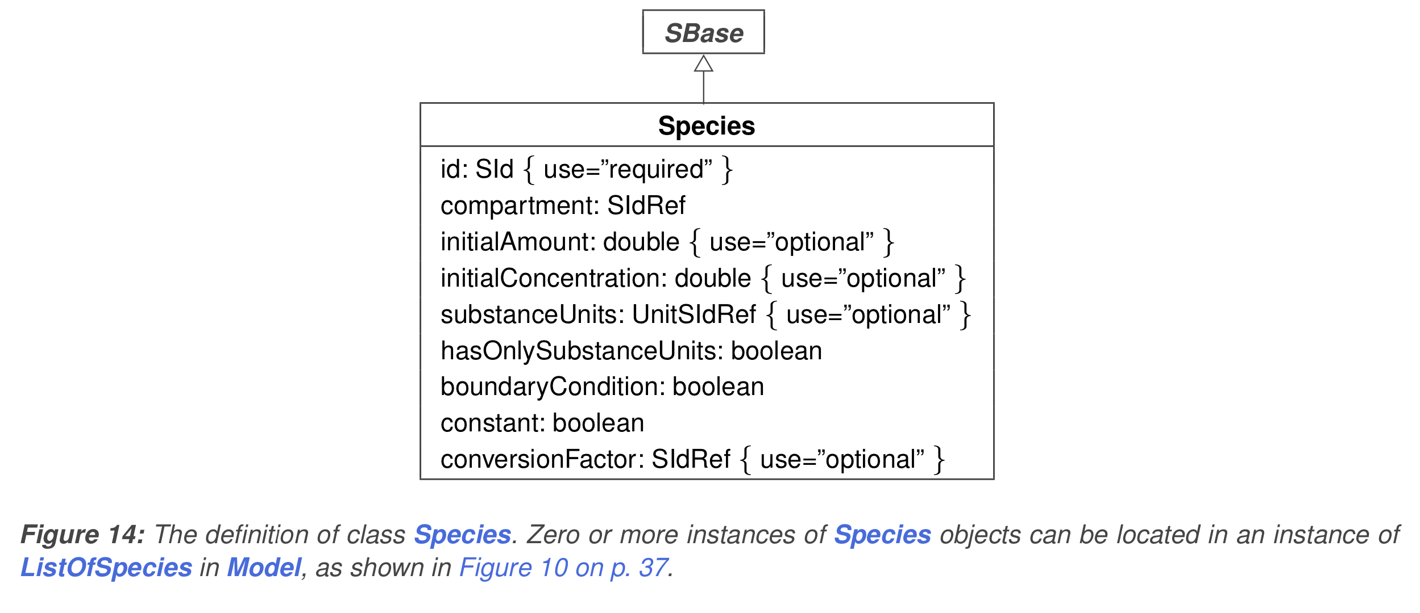The image size is (1420, 613).
Task: Click the conversionFactor attribute row
Action: click(692, 459)
